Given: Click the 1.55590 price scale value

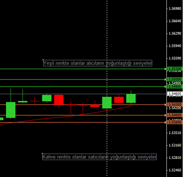Looking at the screenshot, I should (175, 58).
